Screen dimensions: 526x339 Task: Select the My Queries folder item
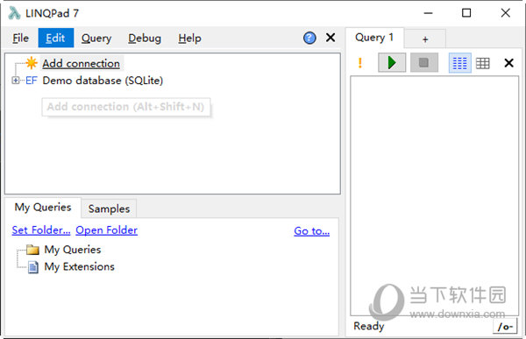tap(73, 250)
